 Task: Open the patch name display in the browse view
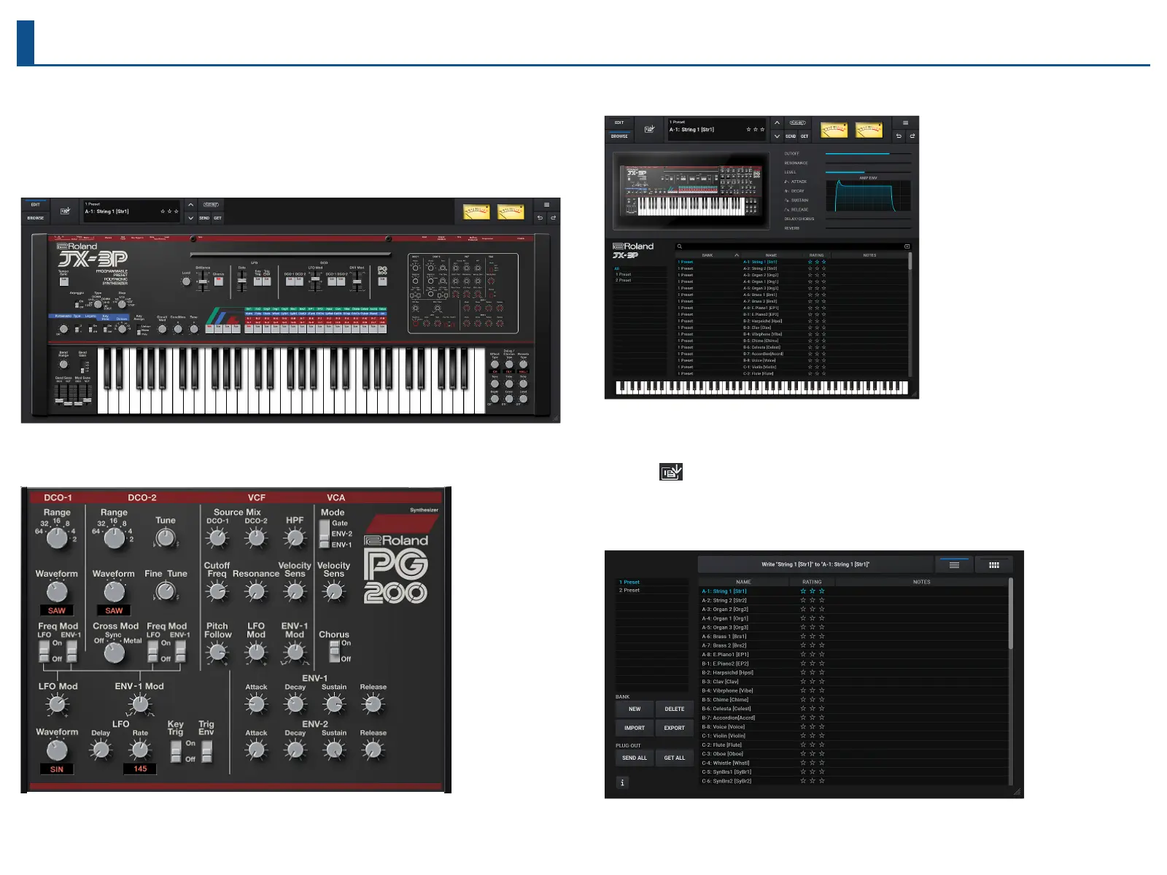[x=718, y=130]
